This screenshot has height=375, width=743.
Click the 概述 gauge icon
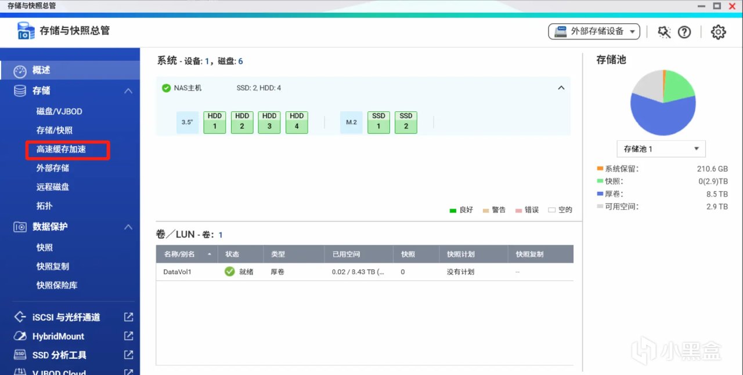(20, 71)
